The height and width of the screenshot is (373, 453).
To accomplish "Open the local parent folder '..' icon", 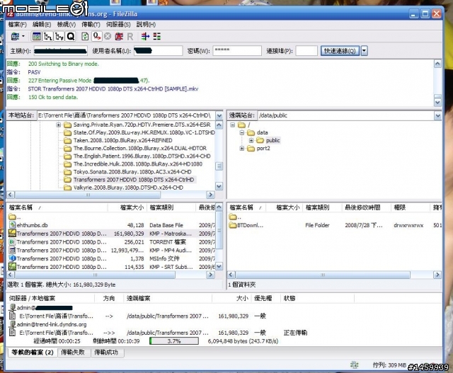I will tap(12, 217).
